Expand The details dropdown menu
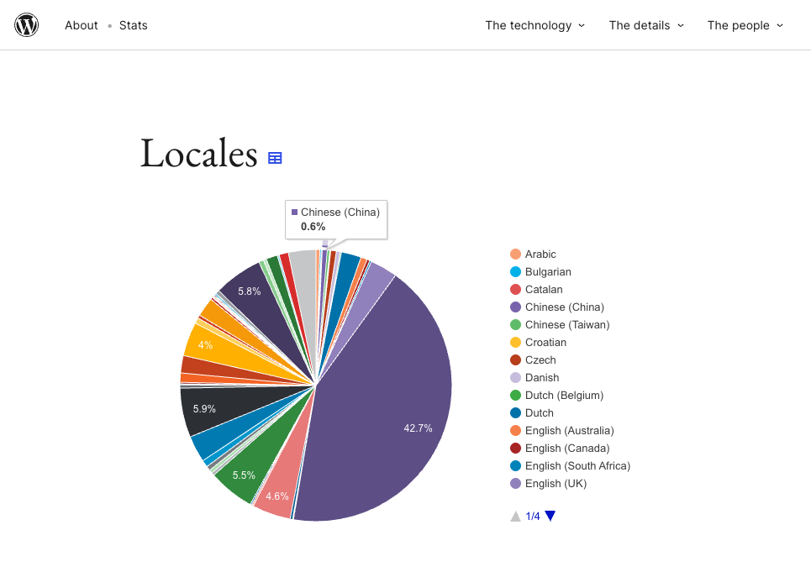Image resolution: width=811 pixels, height=572 pixels. [x=646, y=25]
